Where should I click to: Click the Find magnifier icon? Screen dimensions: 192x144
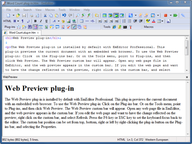(x=77, y=15)
